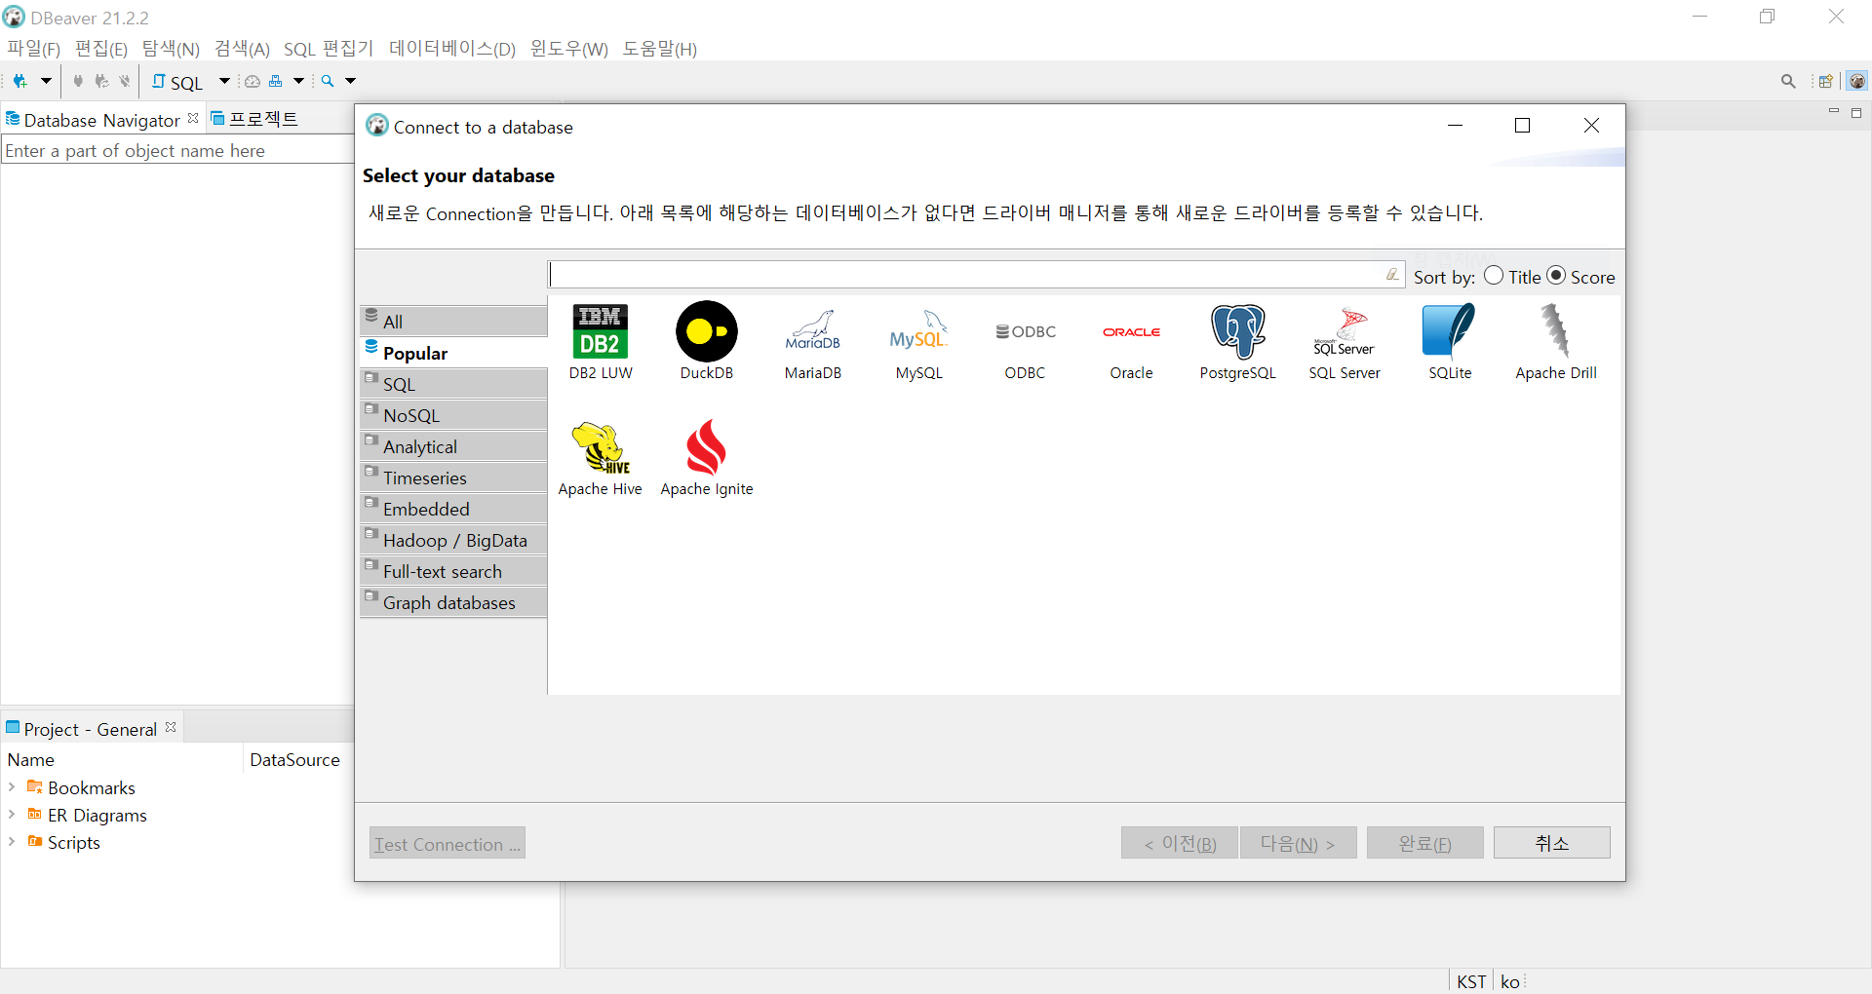Choose the Apache Drill icon
1872x994 pixels.
point(1556,331)
